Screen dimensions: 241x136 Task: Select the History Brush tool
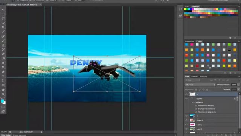[3, 49]
